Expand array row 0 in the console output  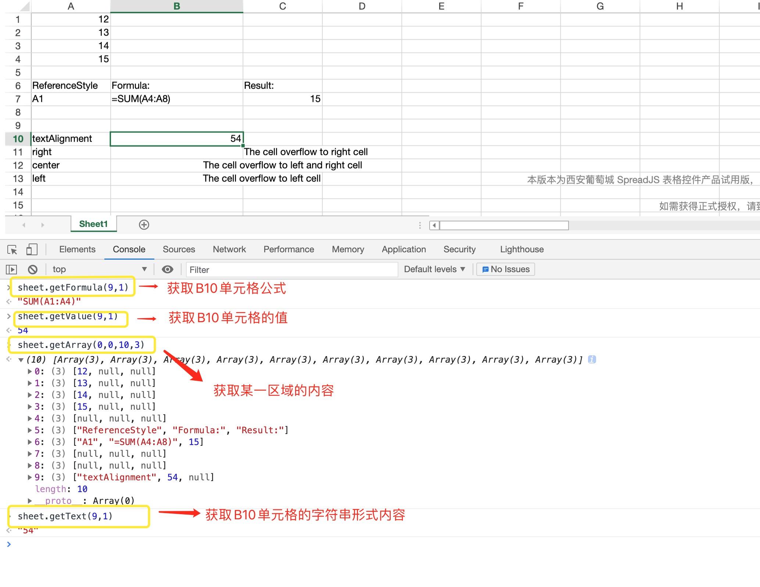click(30, 371)
